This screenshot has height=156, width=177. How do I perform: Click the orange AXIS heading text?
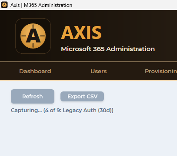point(81,32)
